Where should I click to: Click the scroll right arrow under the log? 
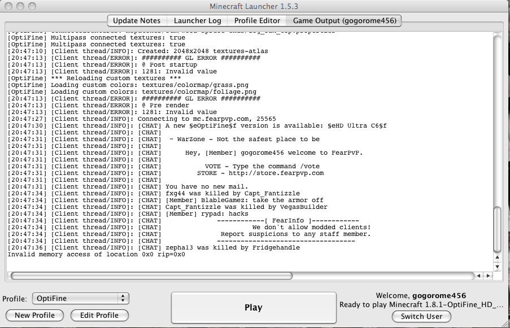point(487,275)
